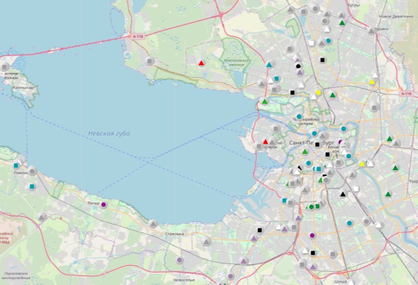
Task: Click the Новое Девяткино label
Action: [392, 16]
